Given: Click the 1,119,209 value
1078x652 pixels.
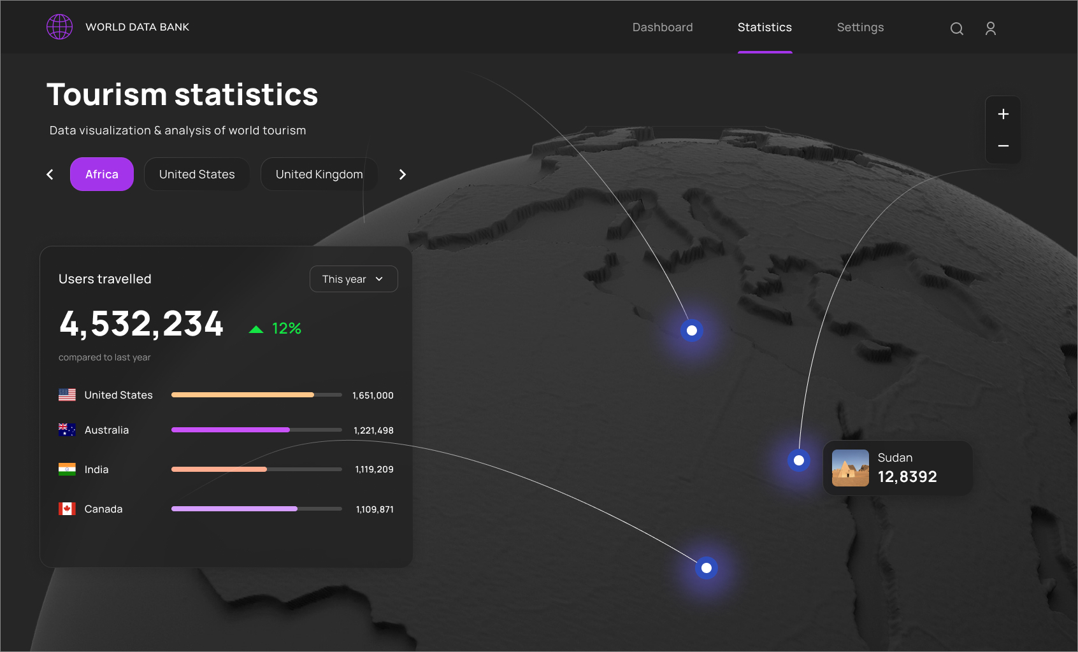Looking at the screenshot, I should 374,469.
